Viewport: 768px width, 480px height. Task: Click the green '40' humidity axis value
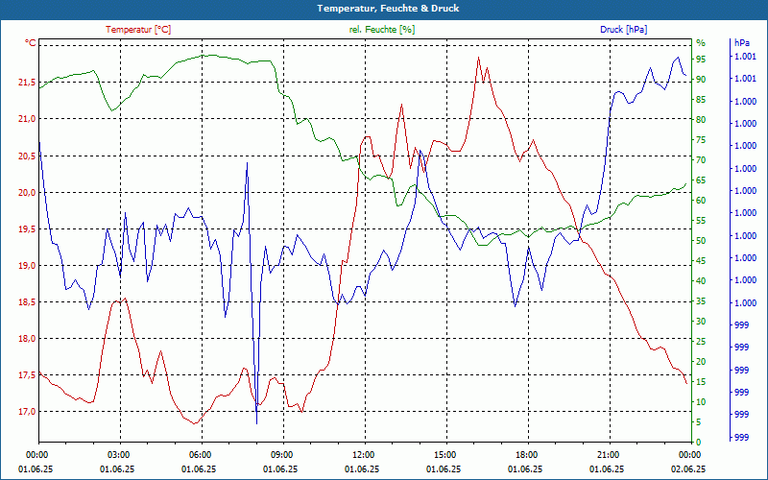tap(701, 281)
